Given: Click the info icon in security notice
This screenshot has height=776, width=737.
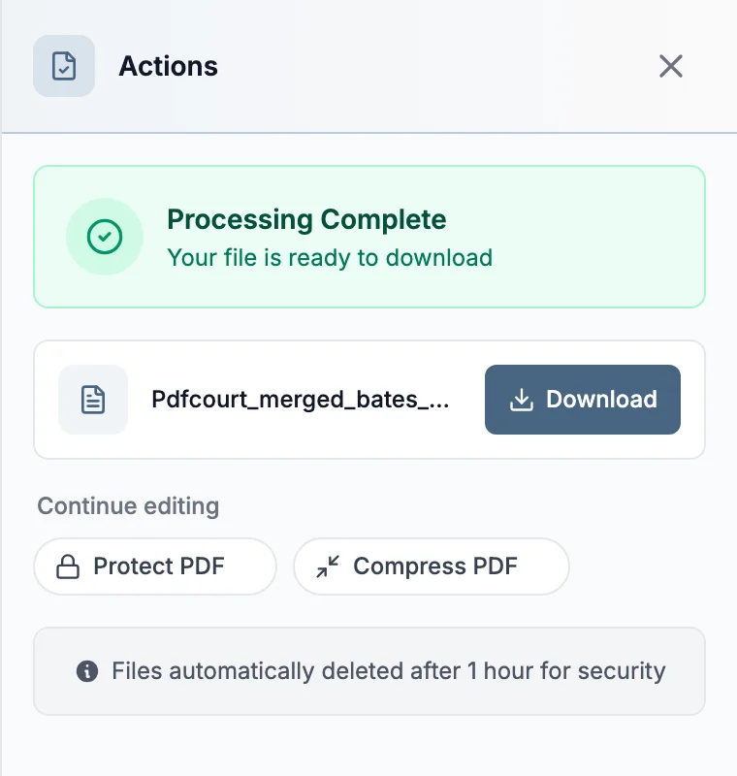Looking at the screenshot, I should tap(87, 671).
